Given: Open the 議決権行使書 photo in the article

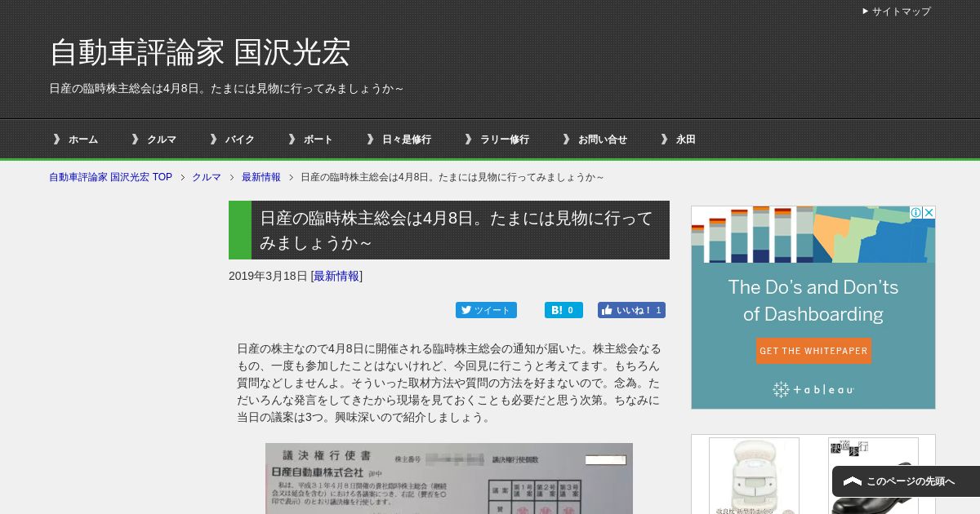Looking at the screenshot, I should point(449,478).
